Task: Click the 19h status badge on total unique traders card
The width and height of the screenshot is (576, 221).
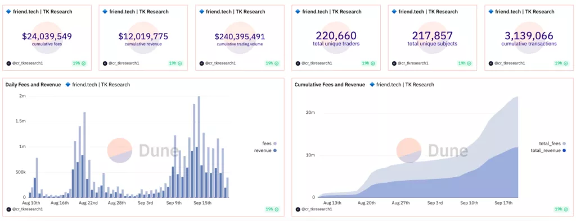Action: click(x=368, y=63)
